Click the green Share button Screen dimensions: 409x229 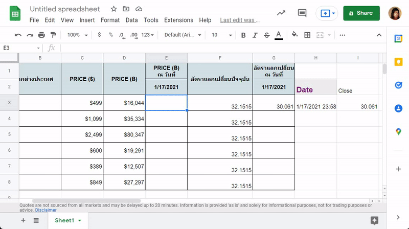pos(361,13)
